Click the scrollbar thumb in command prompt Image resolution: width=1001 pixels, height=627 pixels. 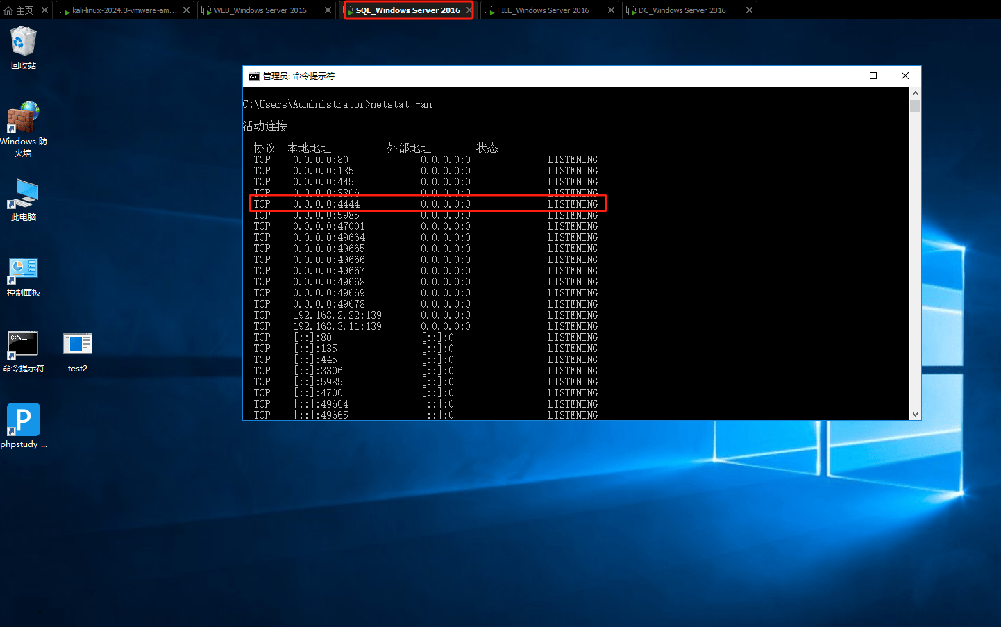click(915, 106)
